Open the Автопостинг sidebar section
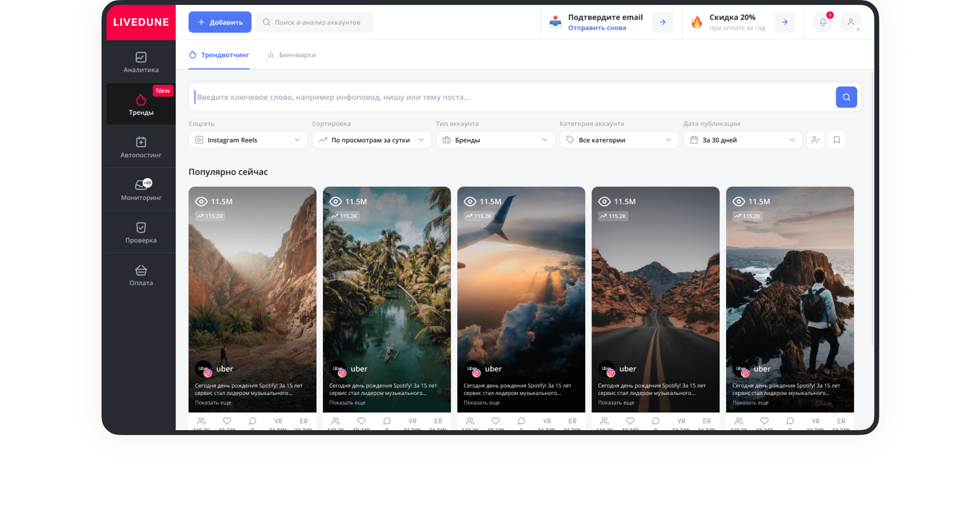Image resolution: width=966 pixels, height=507 pixels. (141, 147)
